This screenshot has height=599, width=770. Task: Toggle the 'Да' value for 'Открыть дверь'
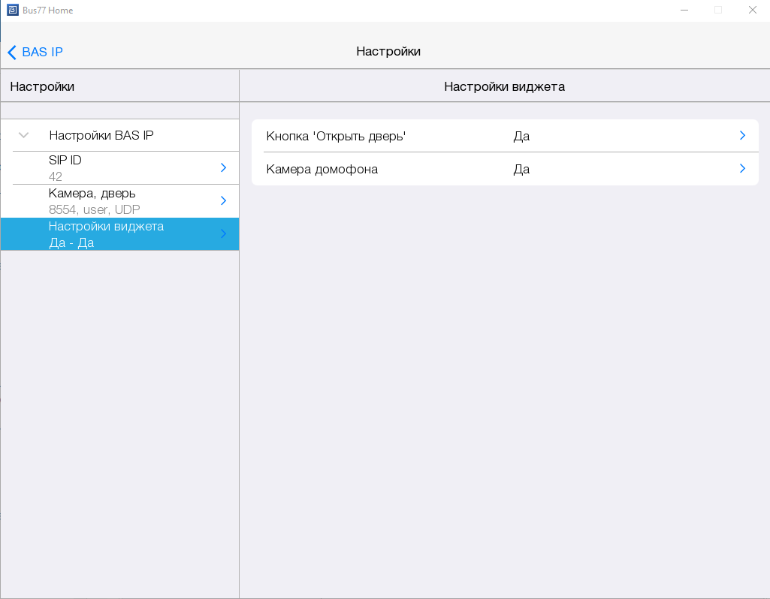[x=521, y=136]
